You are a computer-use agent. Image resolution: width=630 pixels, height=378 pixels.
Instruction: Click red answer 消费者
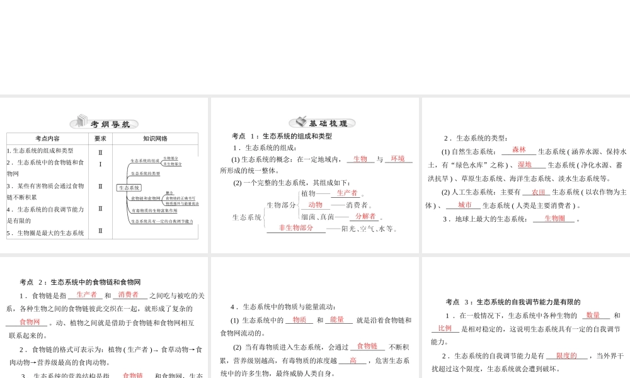point(128,294)
